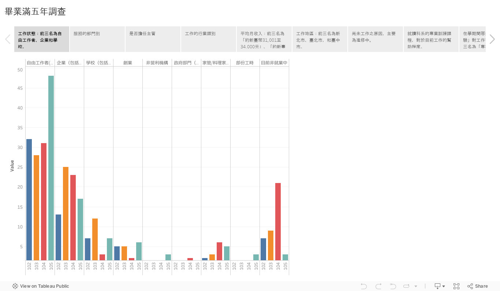Click the 105 year label under 目前非就業中
This screenshot has height=291, width=500.
(285, 266)
